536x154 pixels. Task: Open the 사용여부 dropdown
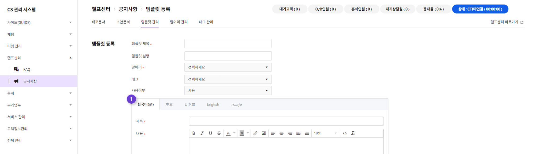[228, 91]
